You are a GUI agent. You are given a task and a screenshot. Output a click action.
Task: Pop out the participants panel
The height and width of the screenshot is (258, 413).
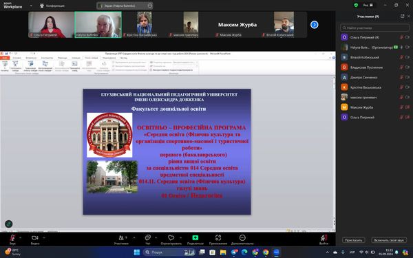tap(402, 16)
